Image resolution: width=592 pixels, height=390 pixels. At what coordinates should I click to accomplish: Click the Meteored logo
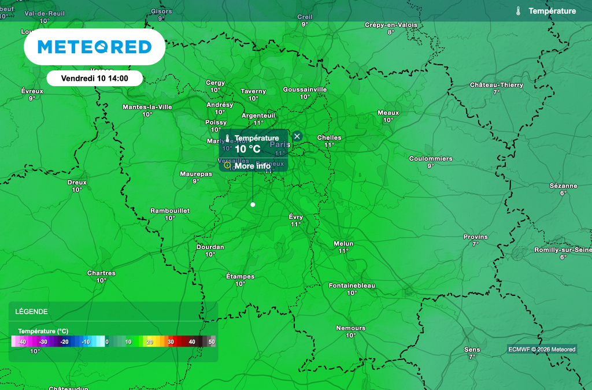(94, 47)
